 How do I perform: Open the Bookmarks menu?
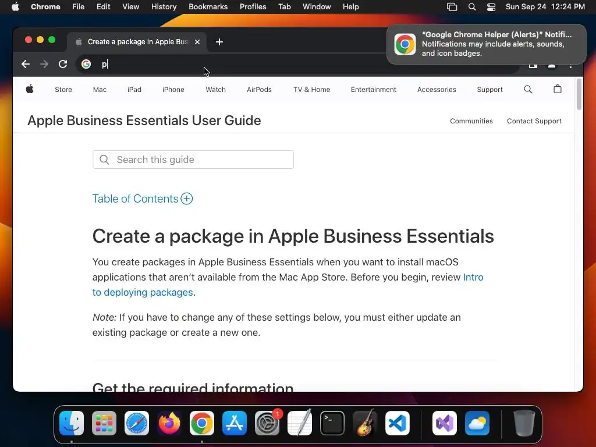(x=208, y=6)
